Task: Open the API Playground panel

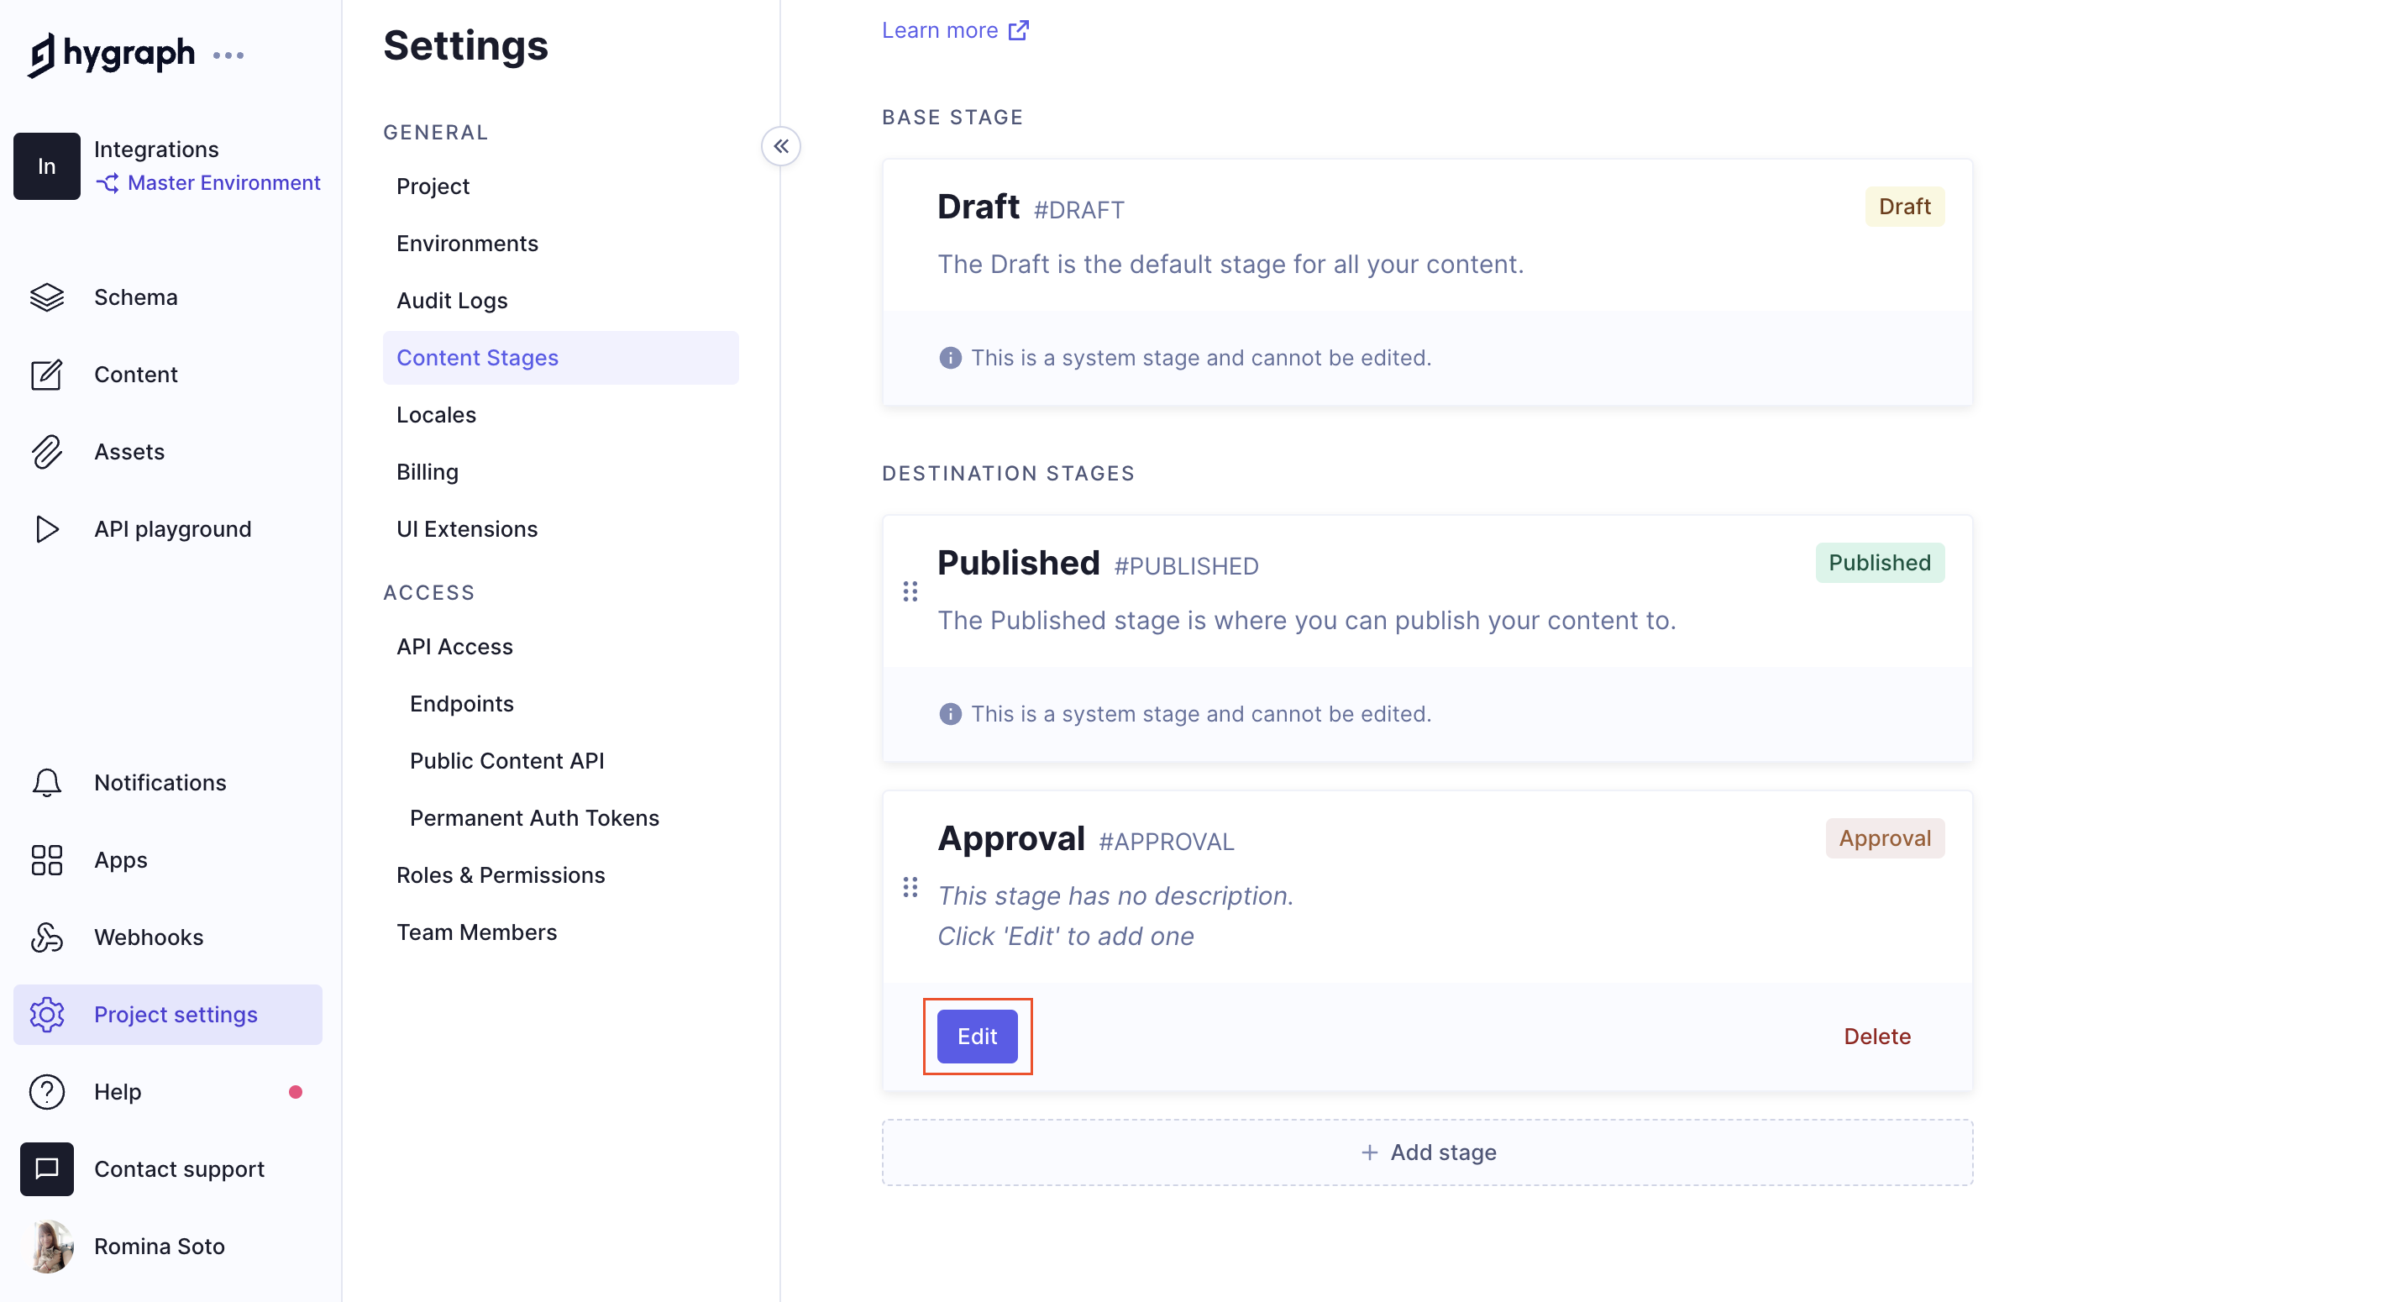Action: tap(171, 528)
